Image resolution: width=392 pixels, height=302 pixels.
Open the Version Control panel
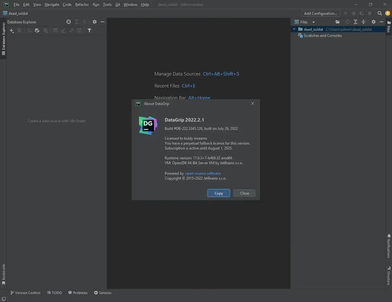(25, 293)
